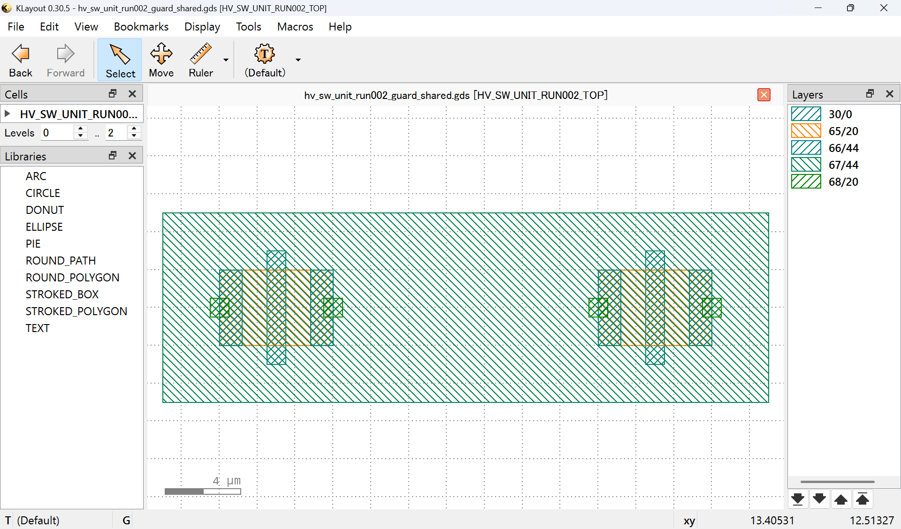Undock the Cells panel
The image size is (901, 529).
click(113, 94)
